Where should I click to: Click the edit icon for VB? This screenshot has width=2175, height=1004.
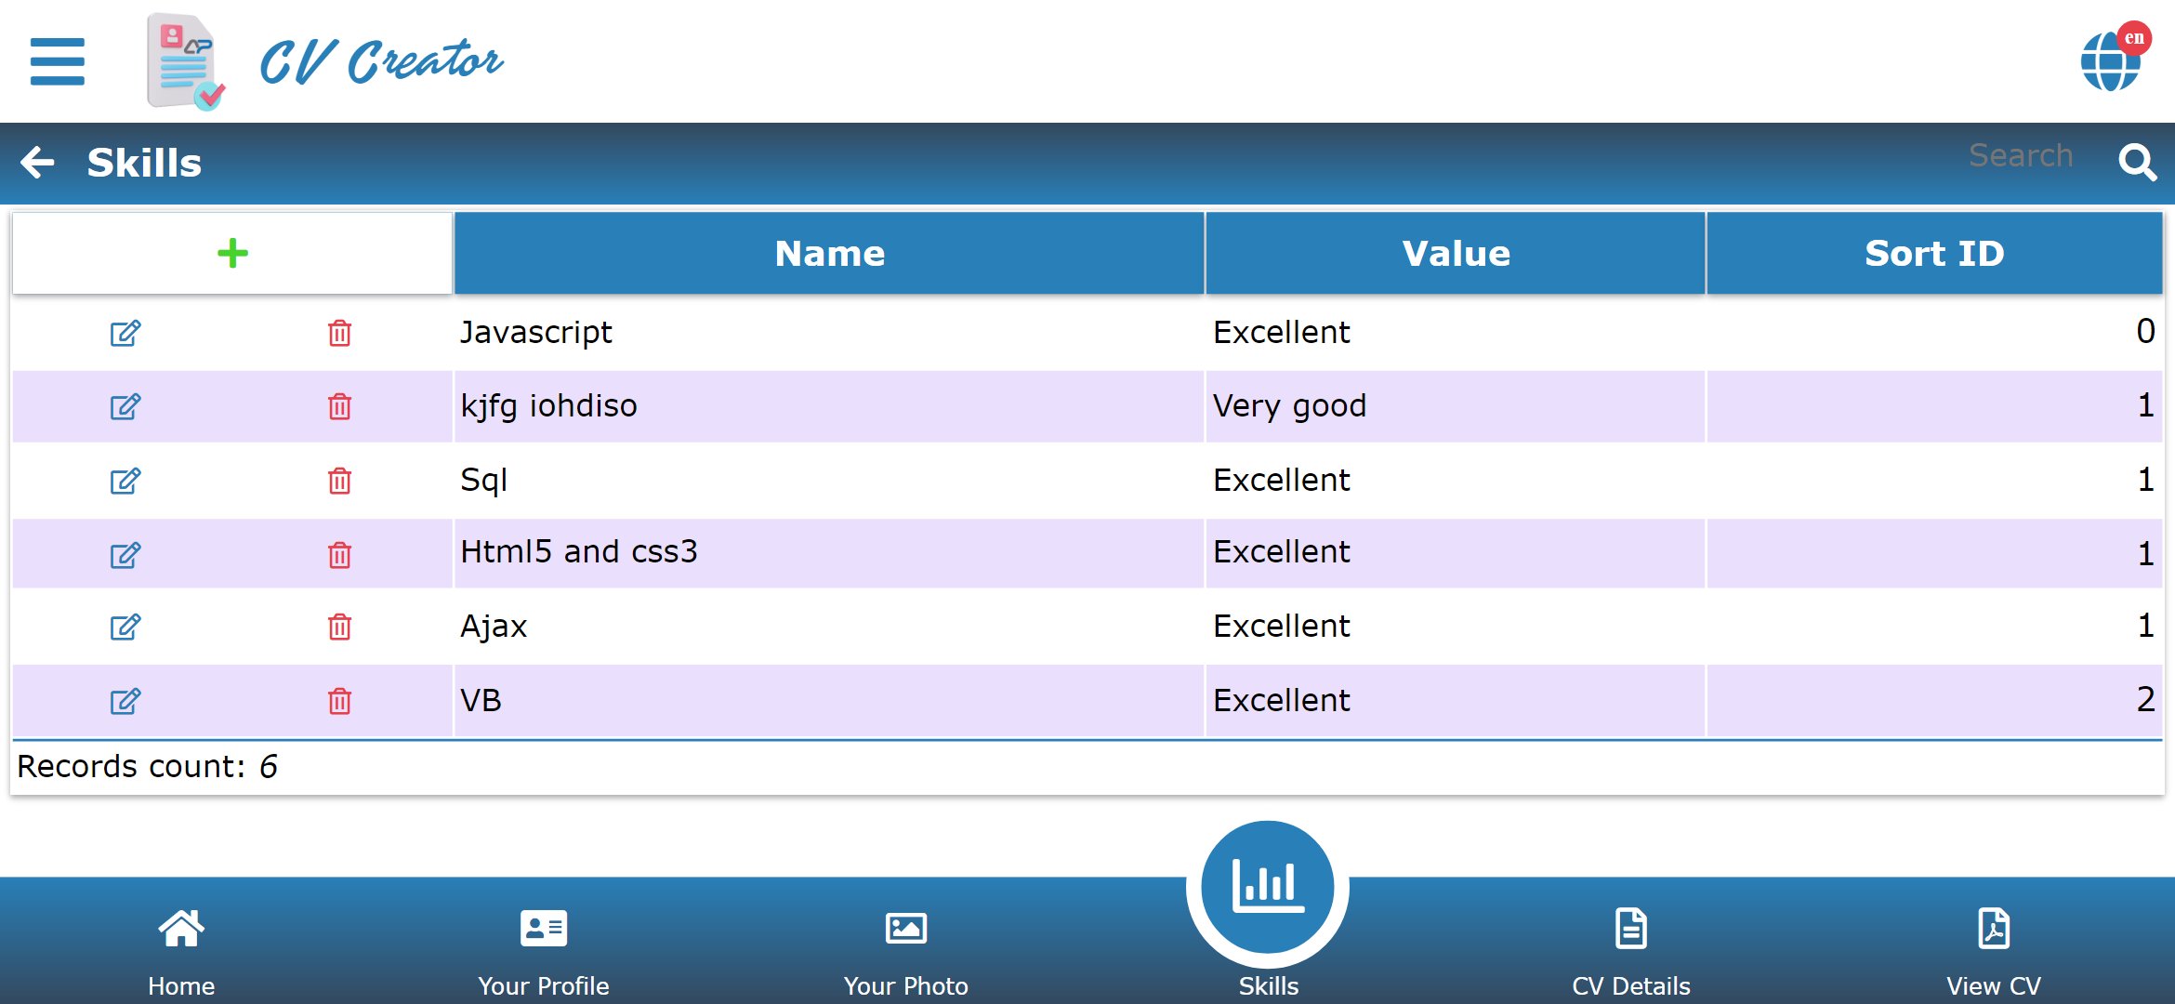[125, 701]
